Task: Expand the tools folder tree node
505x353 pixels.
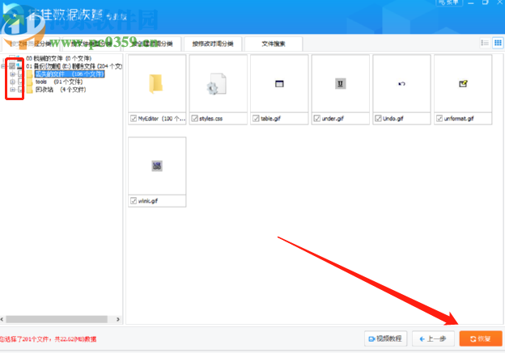Action: click(x=12, y=82)
